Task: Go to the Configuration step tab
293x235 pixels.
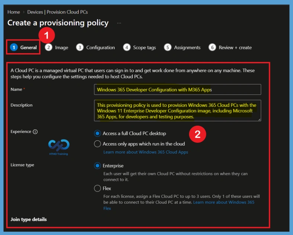Action: coord(95,48)
